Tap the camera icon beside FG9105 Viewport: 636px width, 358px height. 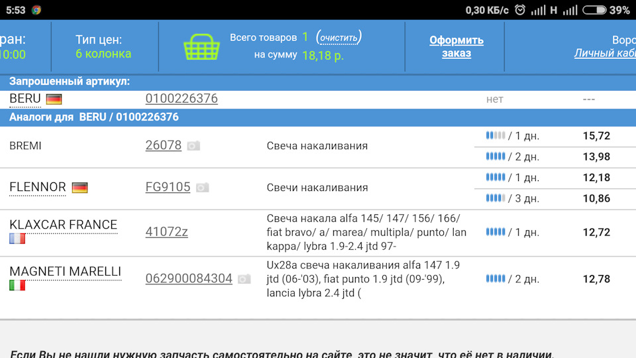pyautogui.click(x=202, y=188)
